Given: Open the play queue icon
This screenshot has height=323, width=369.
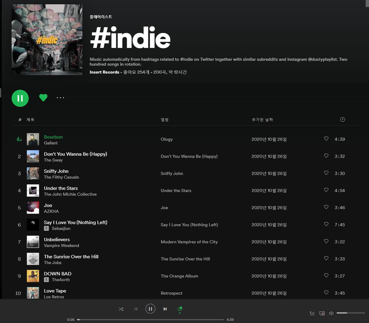Looking at the screenshot, I should 312,313.
